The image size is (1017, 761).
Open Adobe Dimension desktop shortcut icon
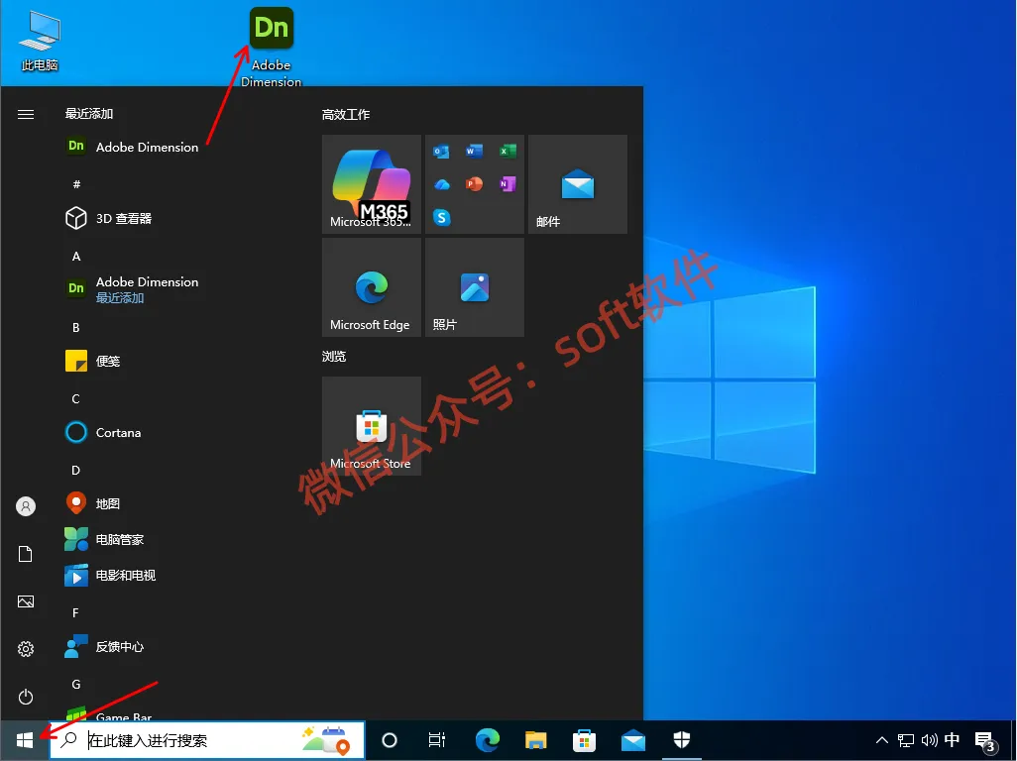(x=272, y=28)
